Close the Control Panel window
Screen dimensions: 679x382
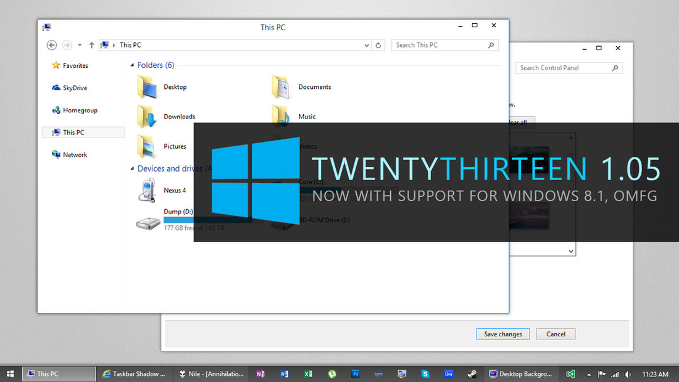point(618,48)
